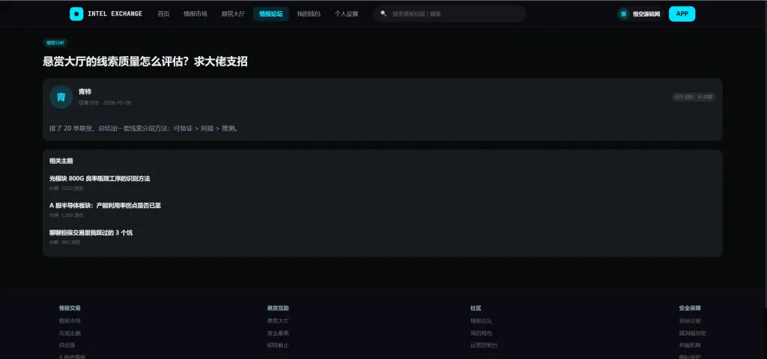Open 我的钱包 in the top navigation
The width and height of the screenshot is (767, 359).
[309, 13]
